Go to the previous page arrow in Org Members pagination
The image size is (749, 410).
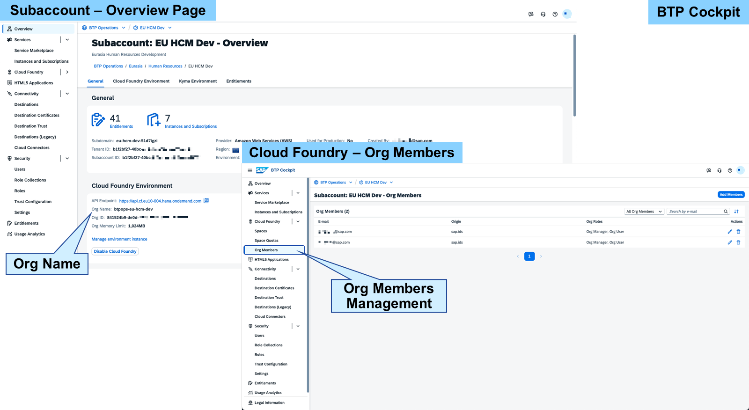click(x=518, y=256)
